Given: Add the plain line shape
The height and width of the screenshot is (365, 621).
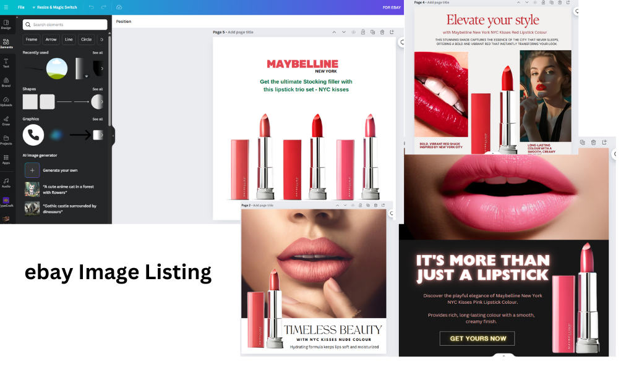Looking at the screenshot, I should 64,102.
